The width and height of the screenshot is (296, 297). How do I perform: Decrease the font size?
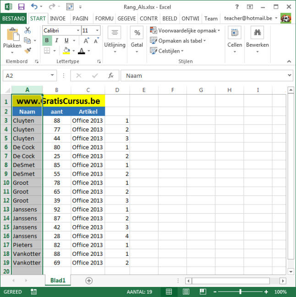pos(96,40)
